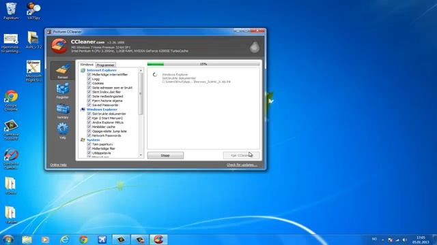The height and width of the screenshot is (245, 437).
Task: Click the Check for updates link
Action: point(242,165)
